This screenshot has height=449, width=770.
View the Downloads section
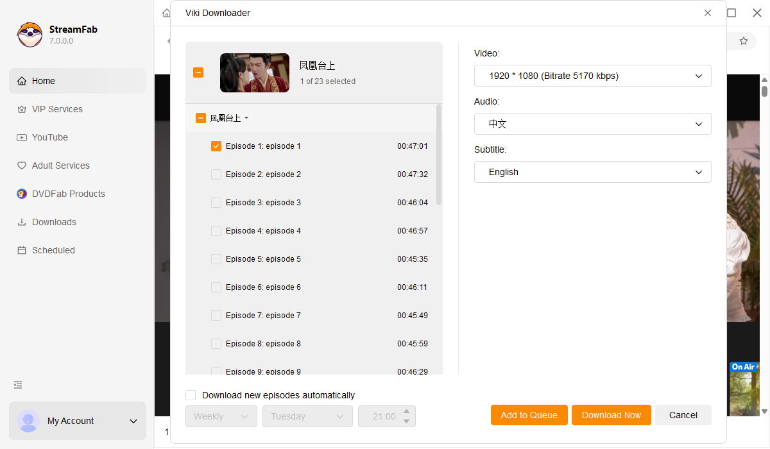(55, 222)
